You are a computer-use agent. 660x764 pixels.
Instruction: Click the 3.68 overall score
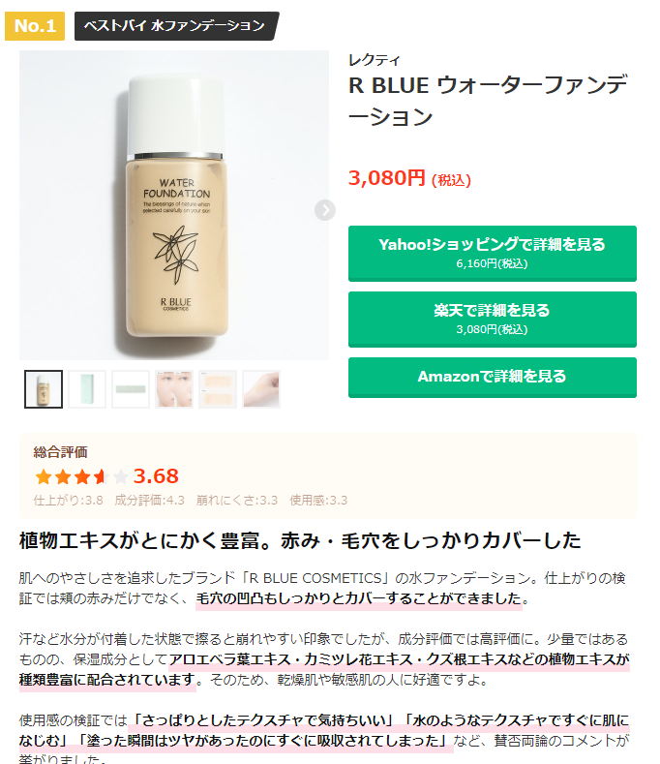156,476
